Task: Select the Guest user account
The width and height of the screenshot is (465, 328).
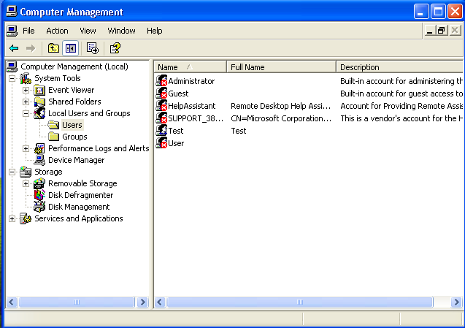Action: coord(178,94)
